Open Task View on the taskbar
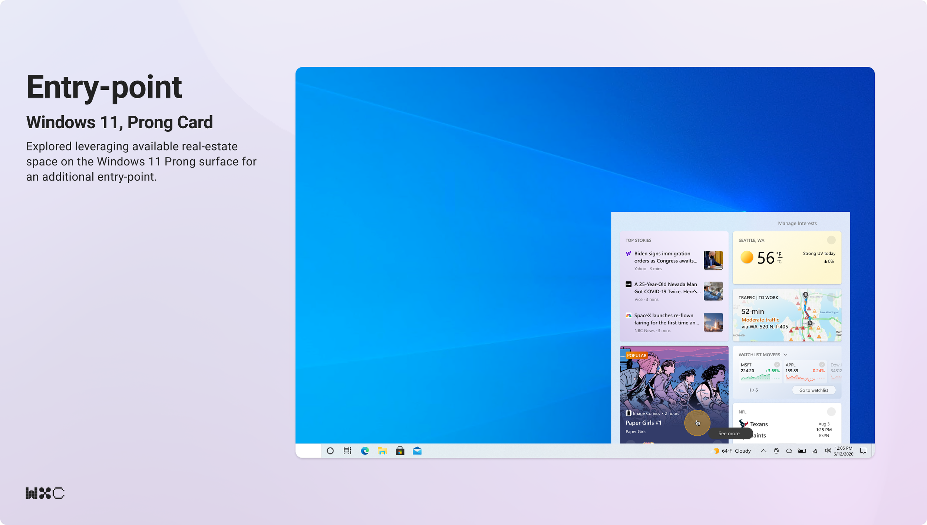The height and width of the screenshot is (525, 927). (347, 451)
